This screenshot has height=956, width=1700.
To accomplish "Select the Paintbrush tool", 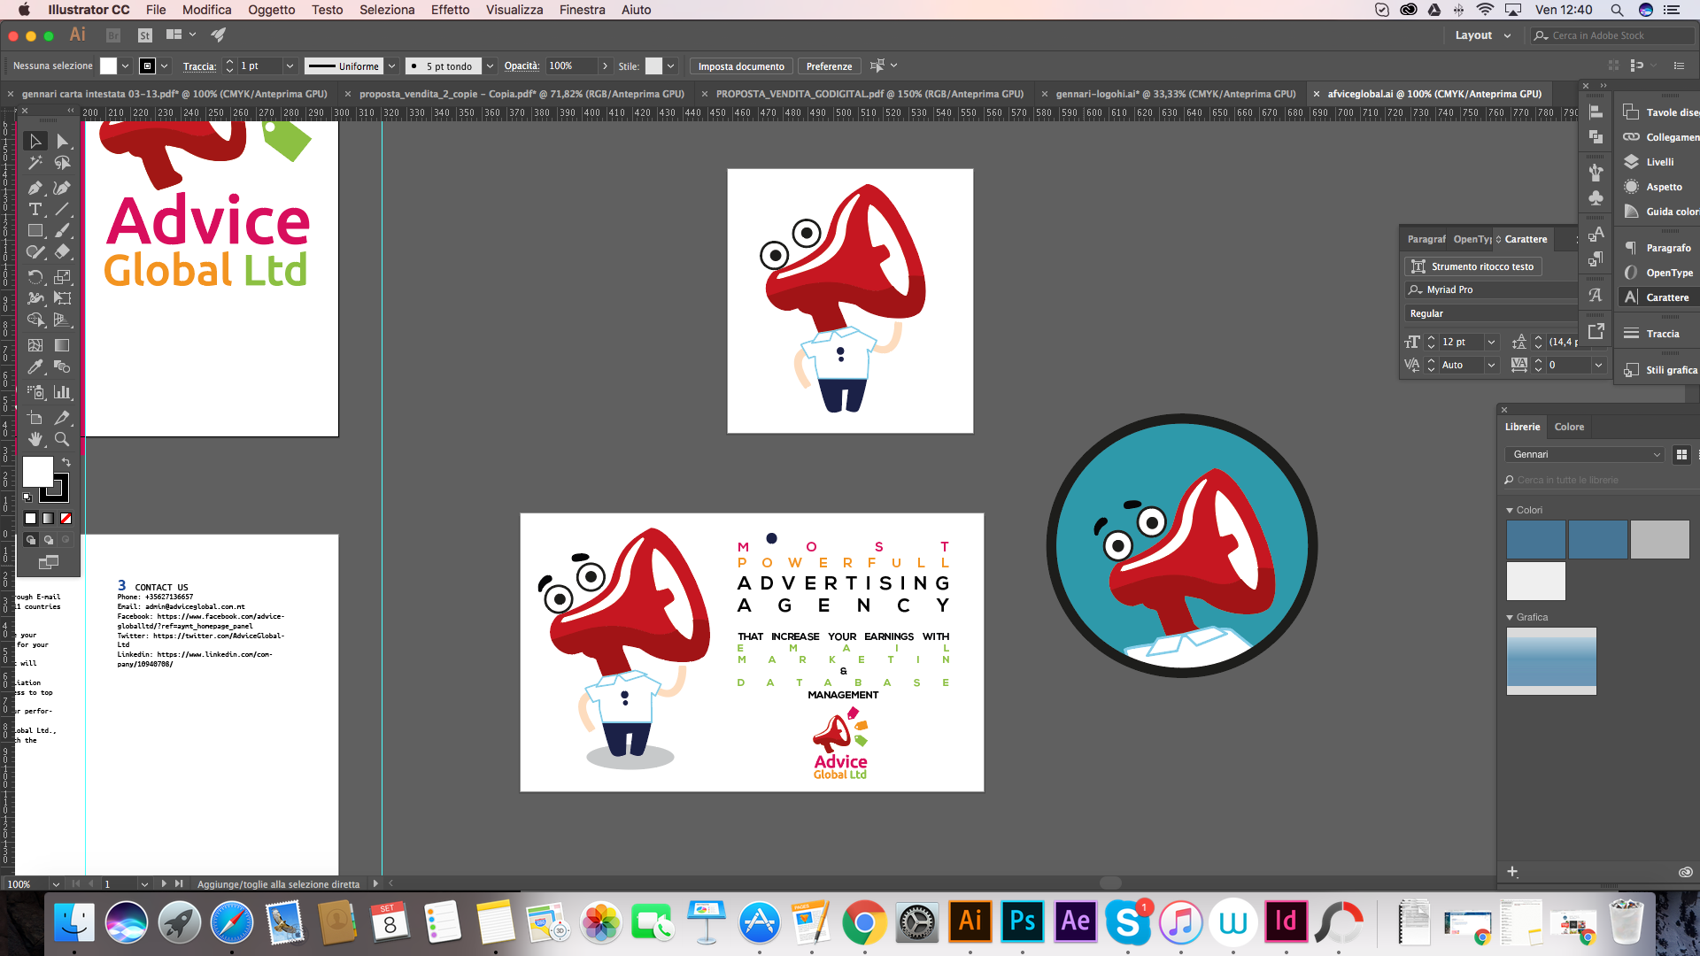I will coord(62,231).
